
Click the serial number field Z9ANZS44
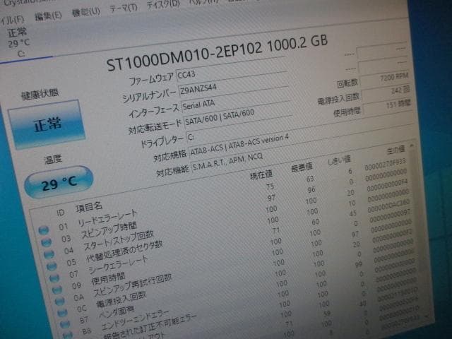tap(233, 86)
